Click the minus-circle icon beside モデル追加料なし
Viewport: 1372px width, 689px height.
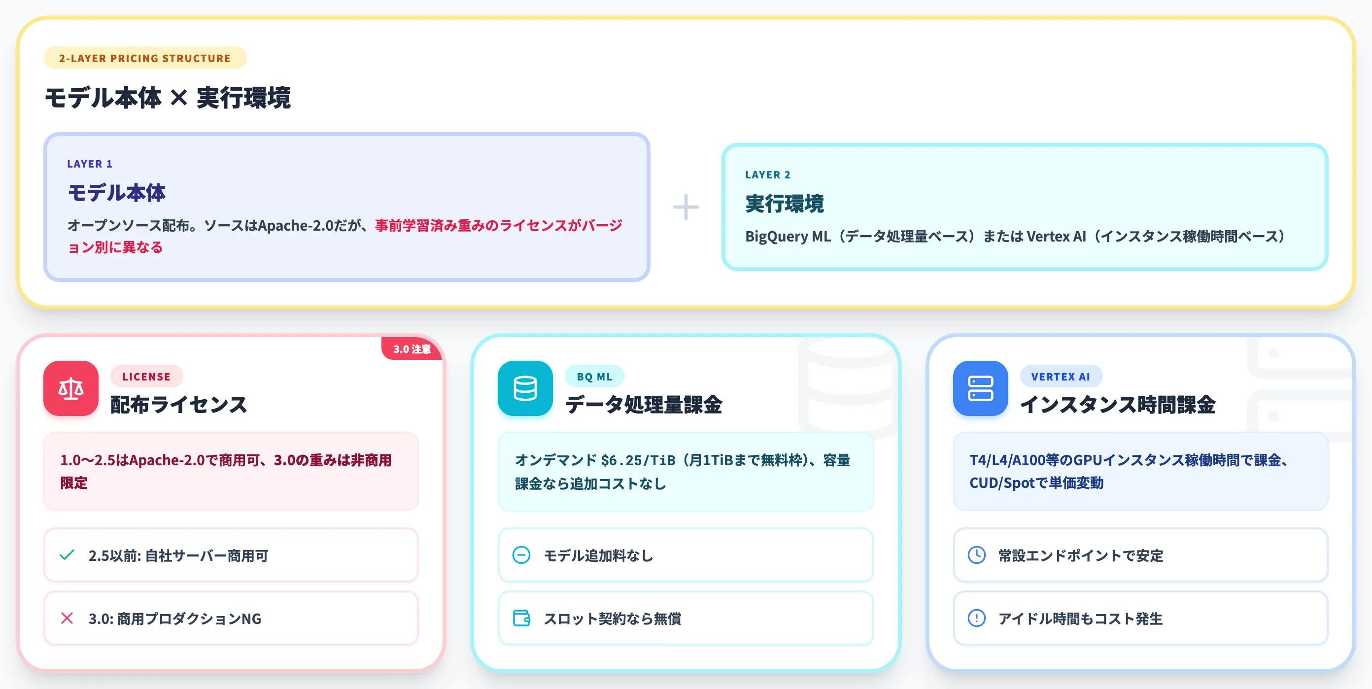(521, 555)
